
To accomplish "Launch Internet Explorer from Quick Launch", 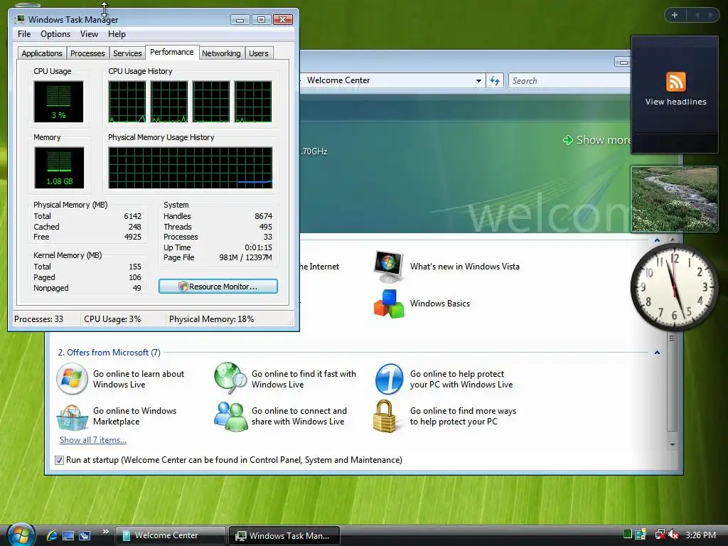I will [52, 535].
